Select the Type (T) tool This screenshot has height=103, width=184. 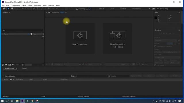37,9
